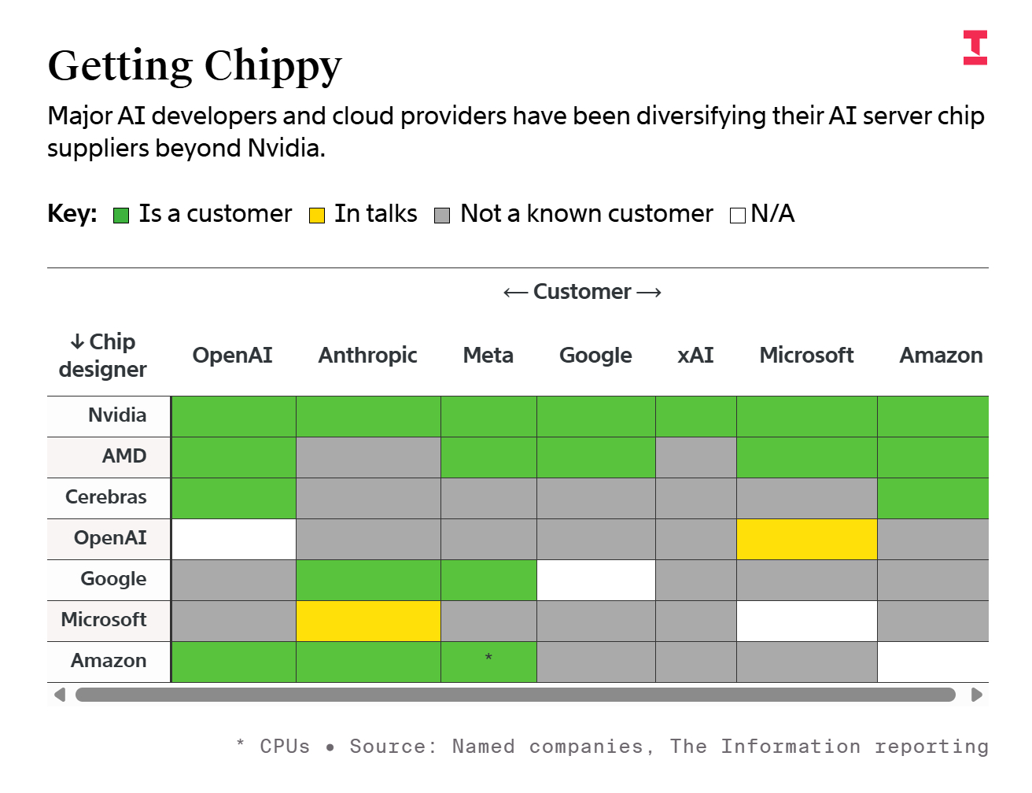Click the left scroll arrow
Screen dimensions: 1032x793
[60, 695]
